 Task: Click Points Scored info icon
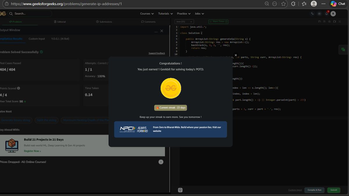(x=19, y=88)
